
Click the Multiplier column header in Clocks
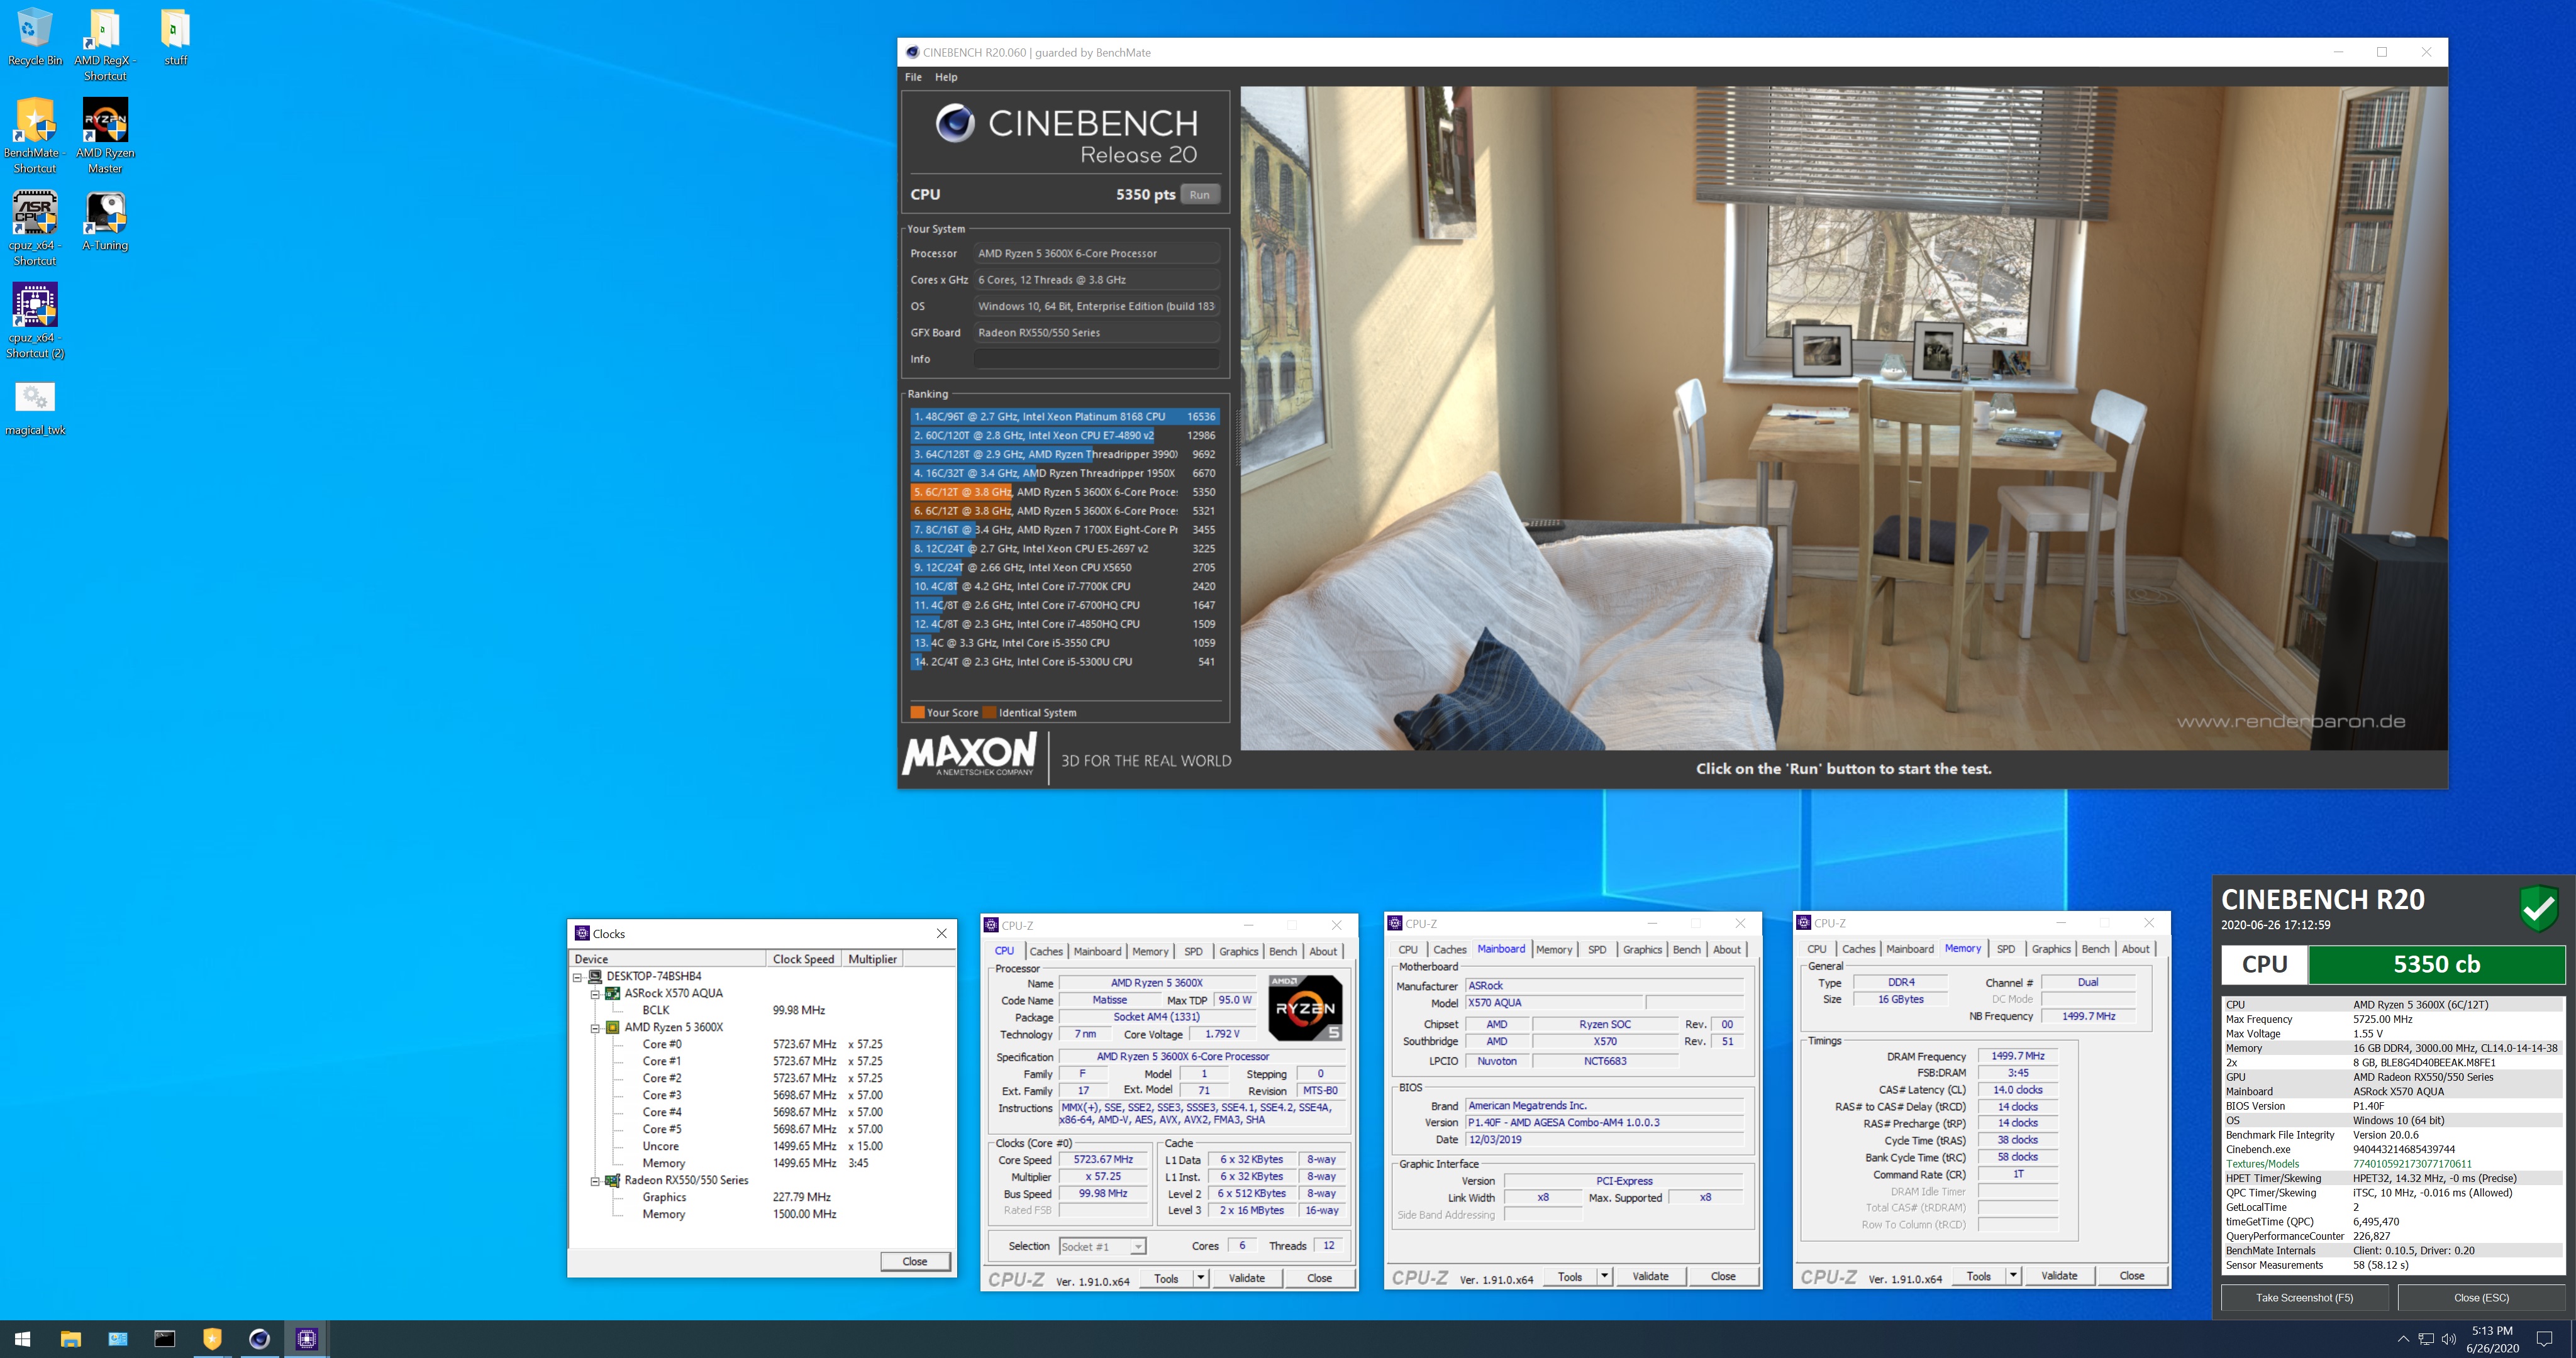[872, 959]
